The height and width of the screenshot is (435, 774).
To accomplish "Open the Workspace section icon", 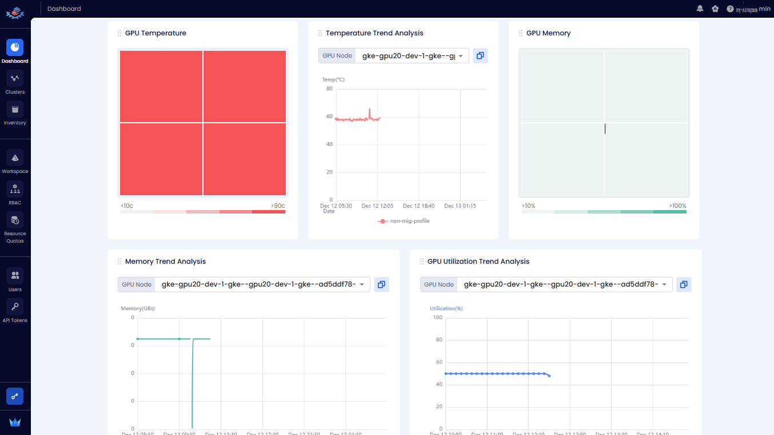I will pos(15,158).
